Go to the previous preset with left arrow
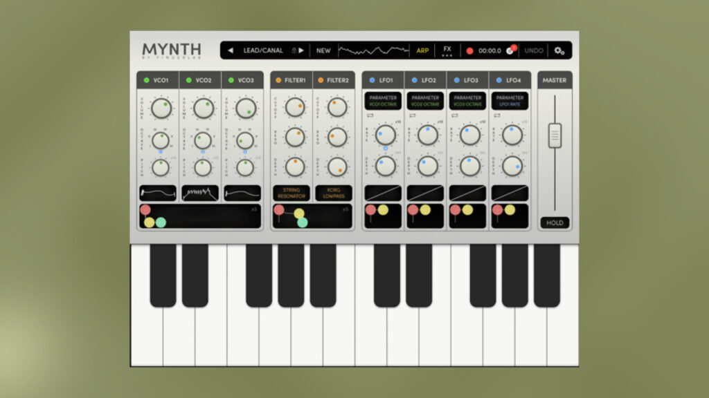Viewport: 709px width, 398px height. 231,50
